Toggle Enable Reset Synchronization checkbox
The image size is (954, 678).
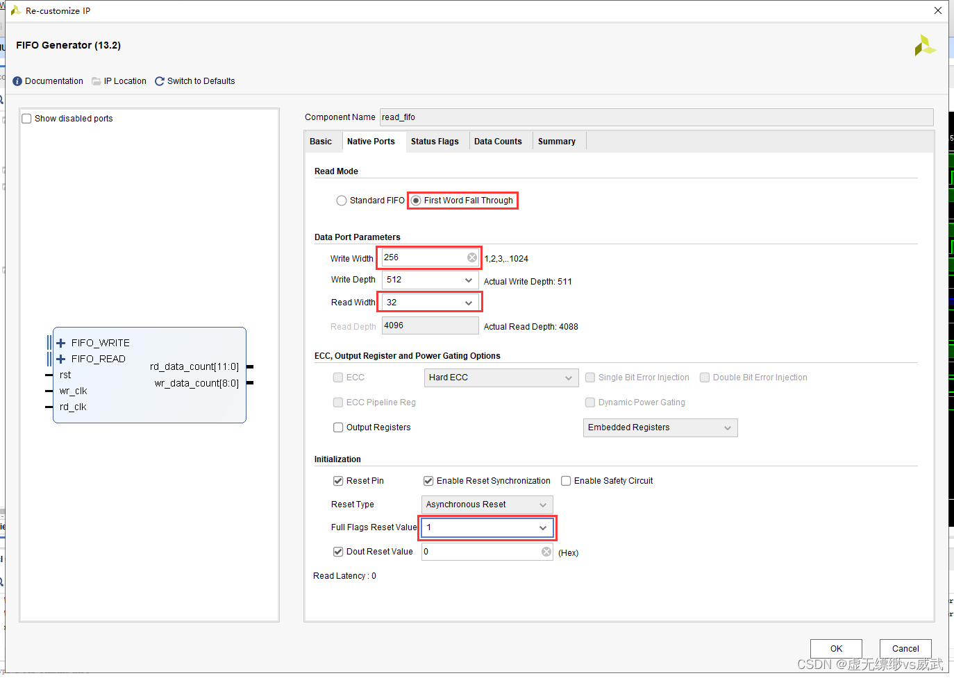428,481
